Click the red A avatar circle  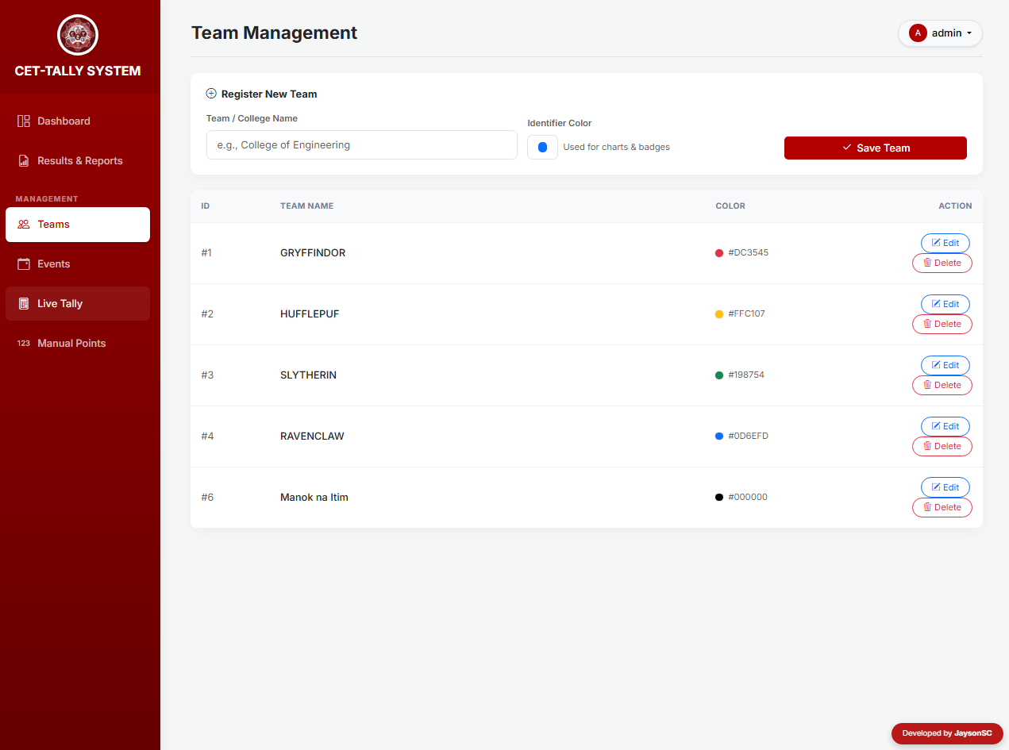(x=918, y=33)
